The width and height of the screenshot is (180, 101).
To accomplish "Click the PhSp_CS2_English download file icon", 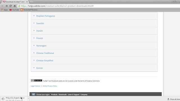I will point(3,99).
